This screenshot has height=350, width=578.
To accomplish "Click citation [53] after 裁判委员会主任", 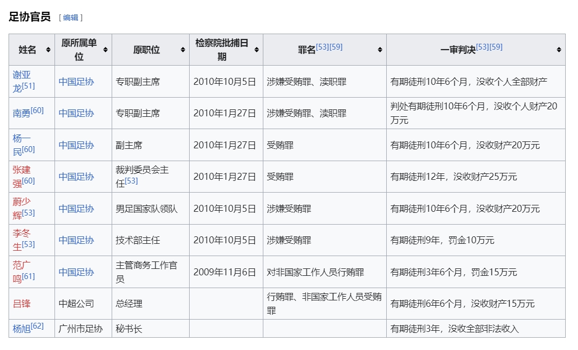I will point(131,181).
